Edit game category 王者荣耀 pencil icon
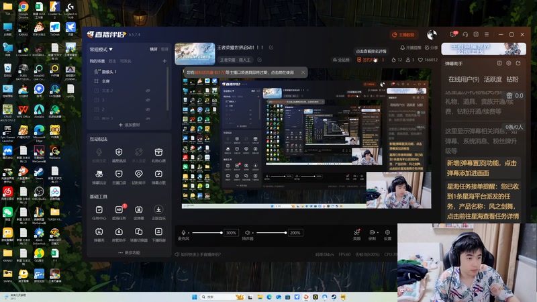This screenshot has width=537, height=302. [x=260, y=60]
